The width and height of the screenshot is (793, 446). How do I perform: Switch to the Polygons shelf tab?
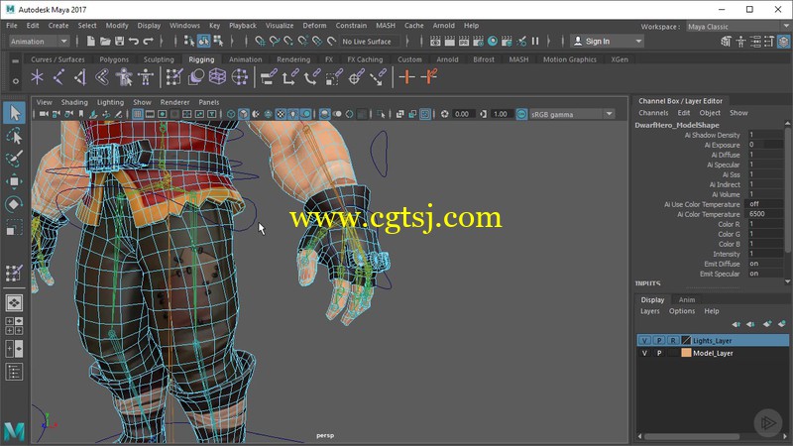click(114, 59)
